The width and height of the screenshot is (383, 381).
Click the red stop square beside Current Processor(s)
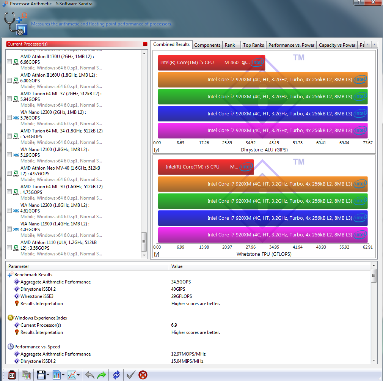point(145,44)
